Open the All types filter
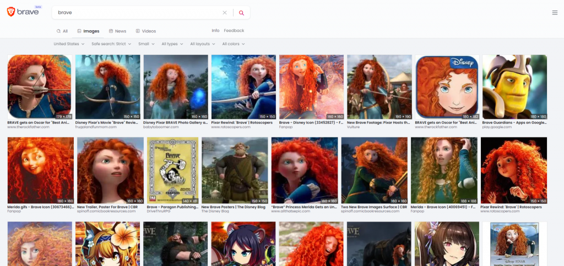Screen dimensions: 564x266 pyautogui.click(x=172, y=44)
